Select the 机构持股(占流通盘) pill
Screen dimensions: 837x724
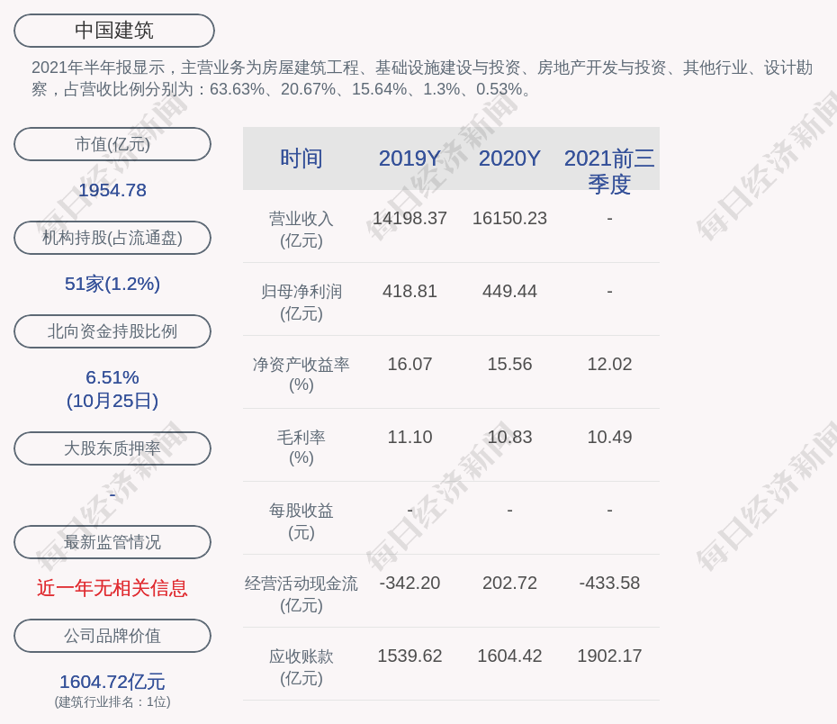tap(112, 238)
